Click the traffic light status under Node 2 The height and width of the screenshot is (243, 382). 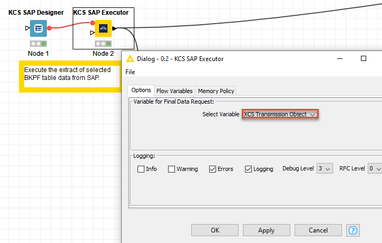pos(103,44)
